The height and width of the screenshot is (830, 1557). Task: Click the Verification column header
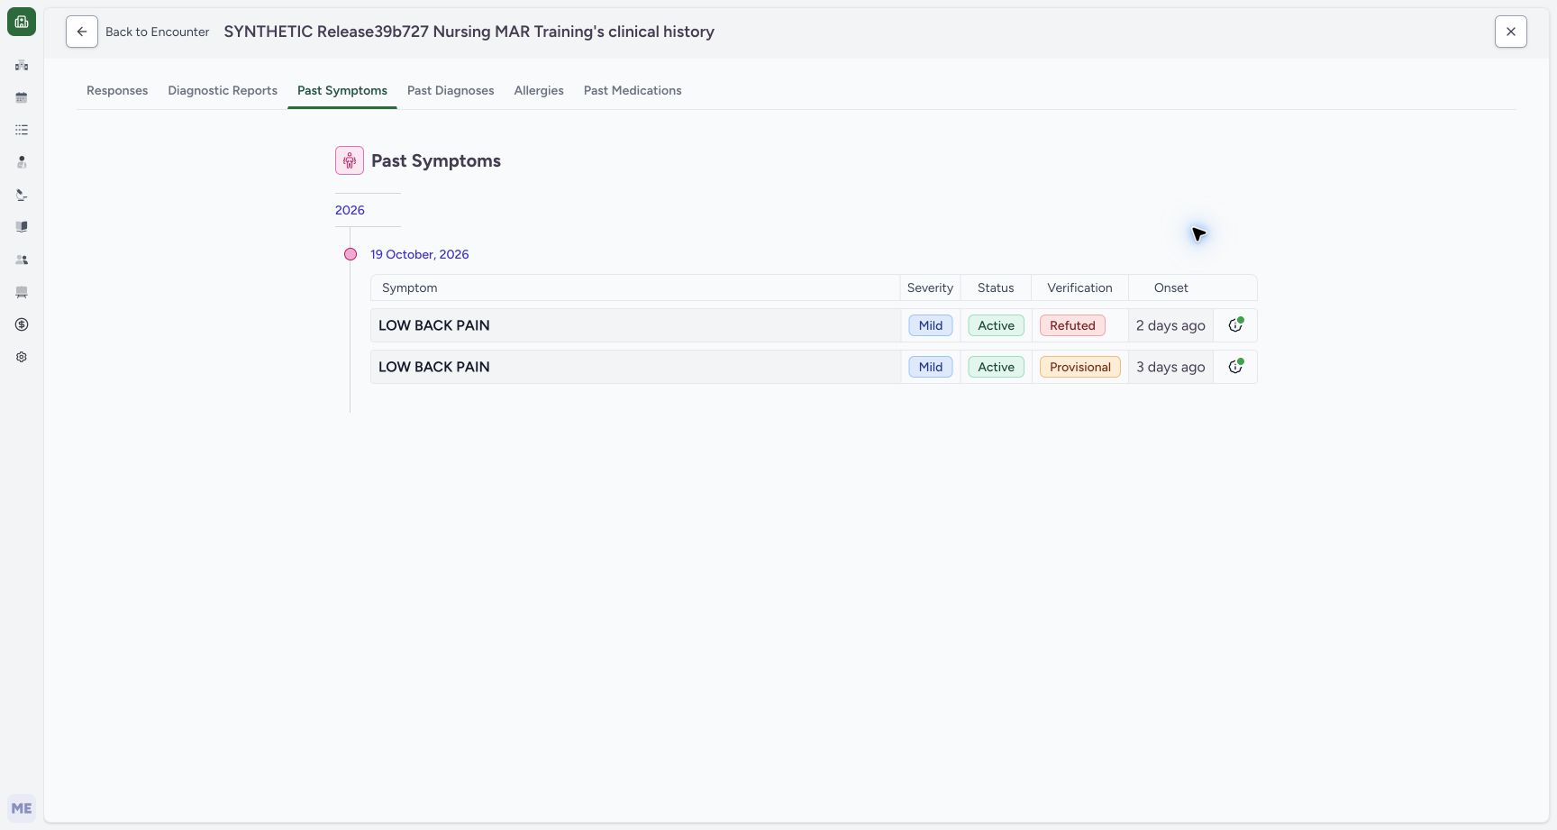tap(1079, 287)
